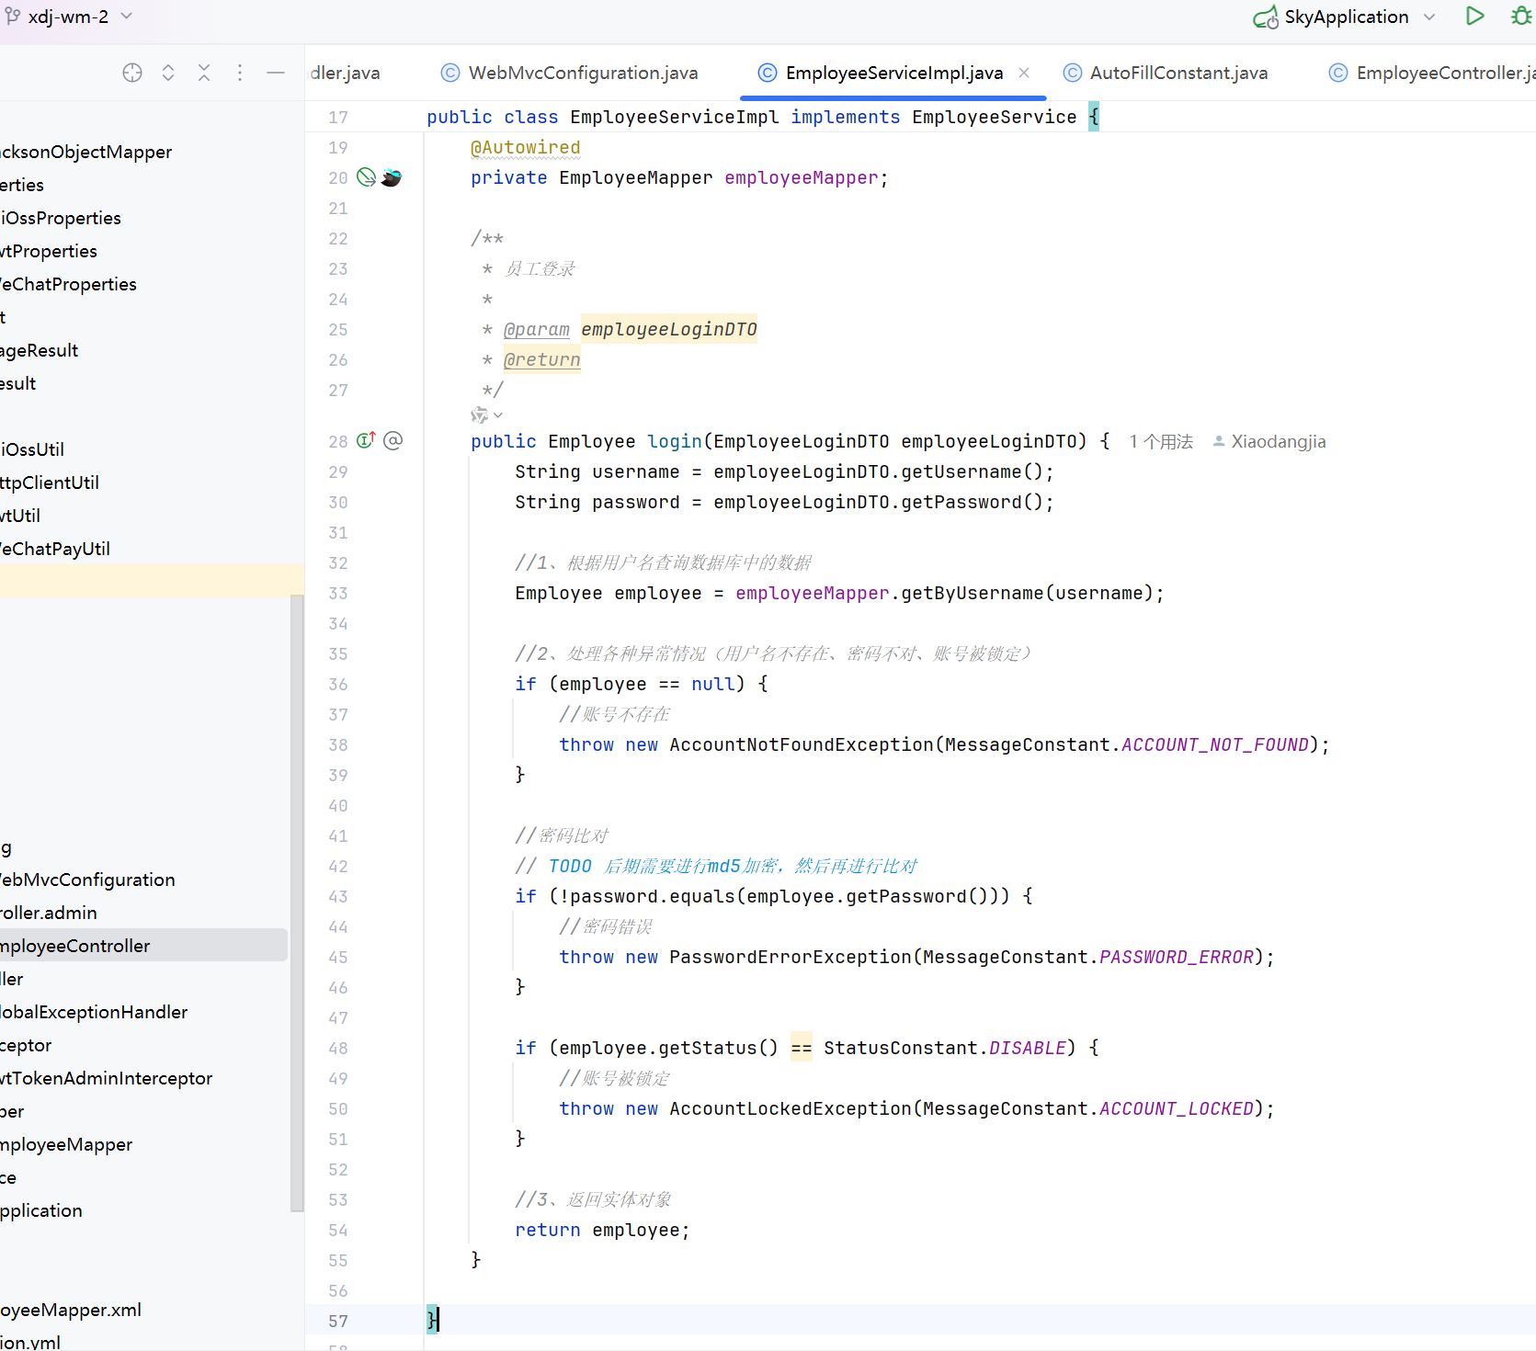The width and height of the screenshot is (1536, 1351).
Task: Click EmployeeService interface name on line 17
Action: click(994, 117)
